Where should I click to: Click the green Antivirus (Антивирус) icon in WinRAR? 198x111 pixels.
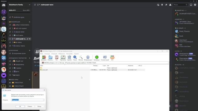[x=97, y=58]
